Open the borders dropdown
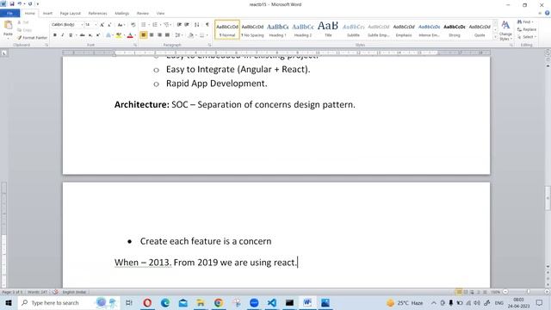The width and height of the screenshot is (551, 310). pyautogui.click(x=207, y=35)
